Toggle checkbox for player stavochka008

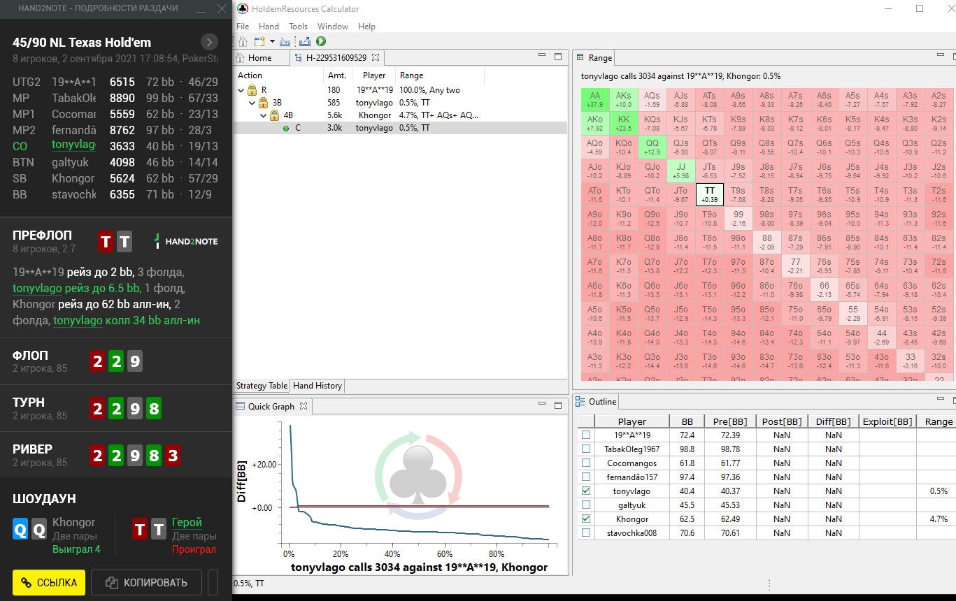(585, 533)
